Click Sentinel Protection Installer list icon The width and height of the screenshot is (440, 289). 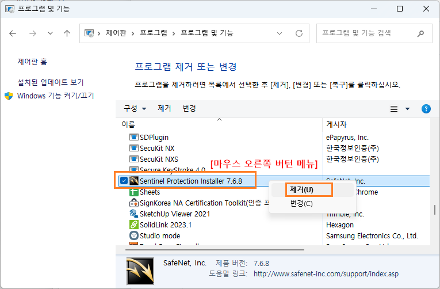pyautogui.click(x=134, y=181)
